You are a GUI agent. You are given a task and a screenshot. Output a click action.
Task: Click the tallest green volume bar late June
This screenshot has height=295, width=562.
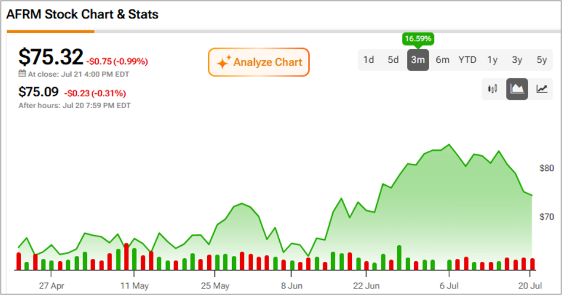pyautogui.click(x=399, y=258)
